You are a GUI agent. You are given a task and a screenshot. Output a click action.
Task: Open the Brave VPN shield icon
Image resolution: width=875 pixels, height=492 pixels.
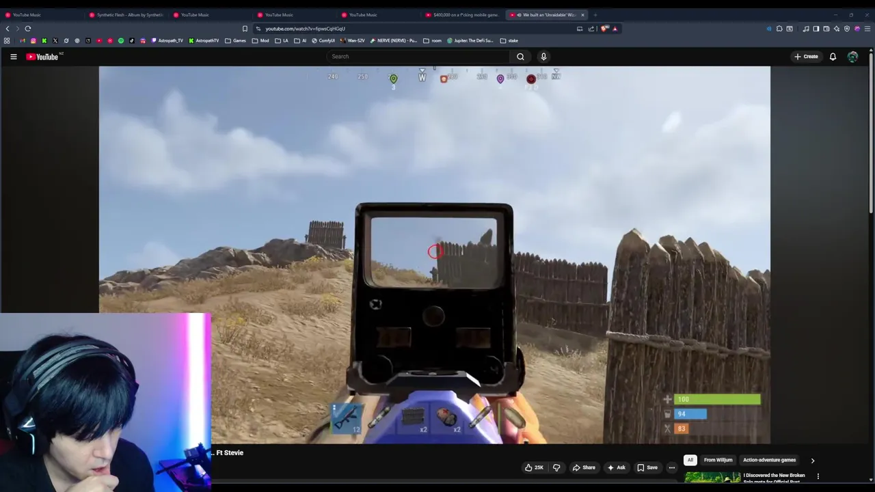(x=847, y=29)
